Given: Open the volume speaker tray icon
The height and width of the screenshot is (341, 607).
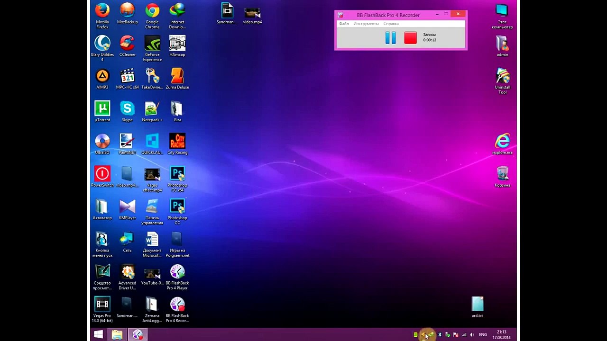Looking at the screenshot, I should point(472,335).
